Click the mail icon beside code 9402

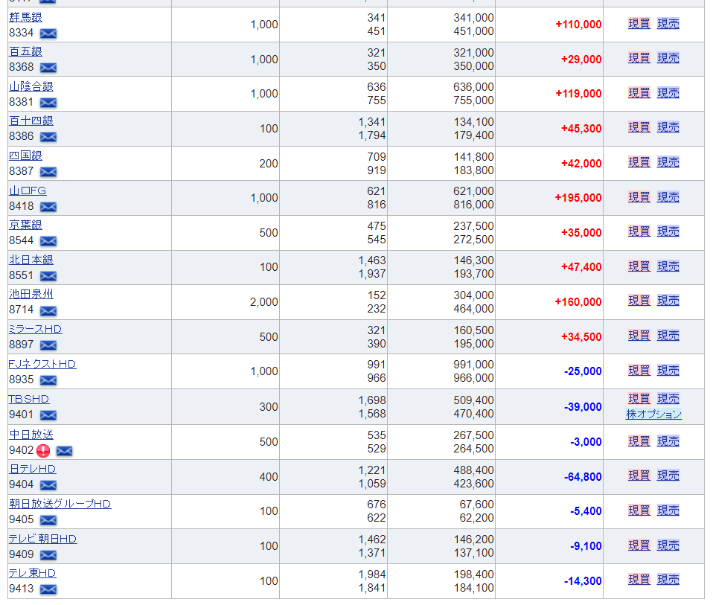64,451
